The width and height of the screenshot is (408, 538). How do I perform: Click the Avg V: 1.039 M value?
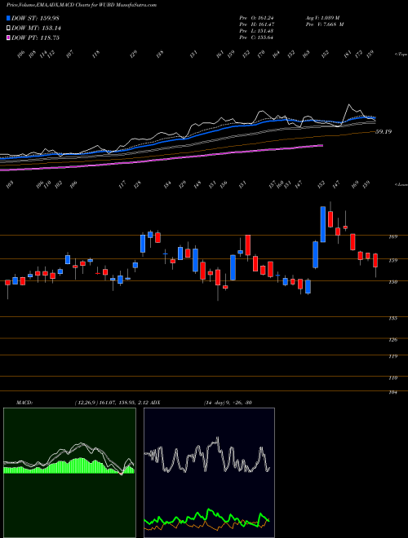pos(322,18)
